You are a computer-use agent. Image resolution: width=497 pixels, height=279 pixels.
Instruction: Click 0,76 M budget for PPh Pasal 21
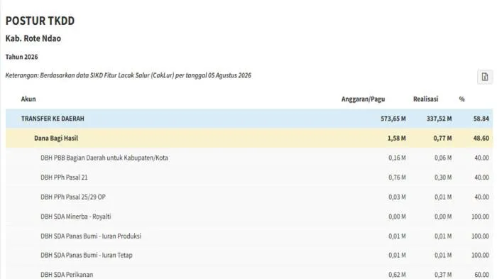pyautogui.click(x=397, y=177)
